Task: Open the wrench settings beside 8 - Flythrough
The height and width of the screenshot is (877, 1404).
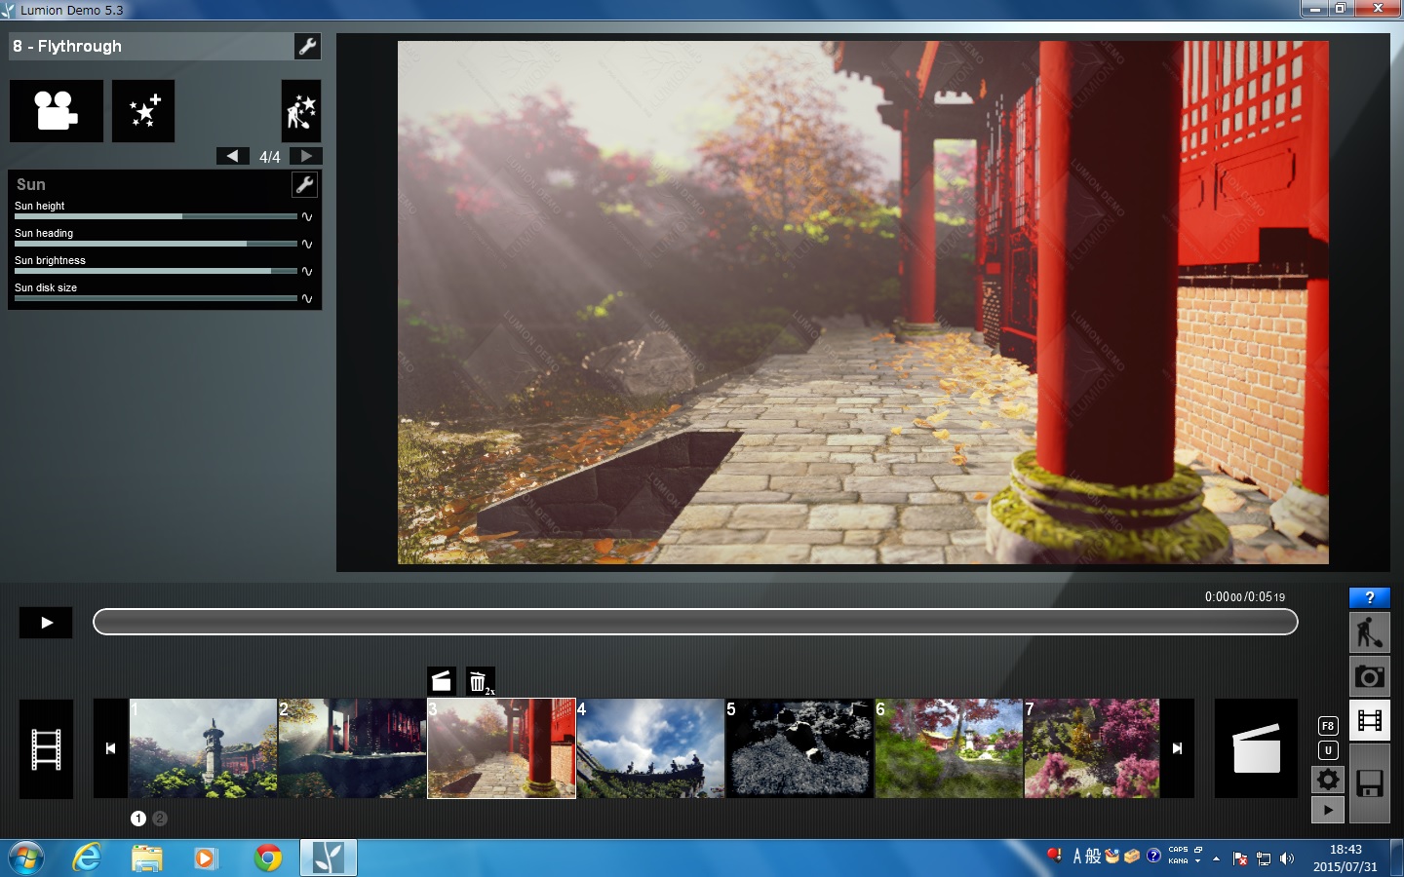Action: tap(307, 46)
